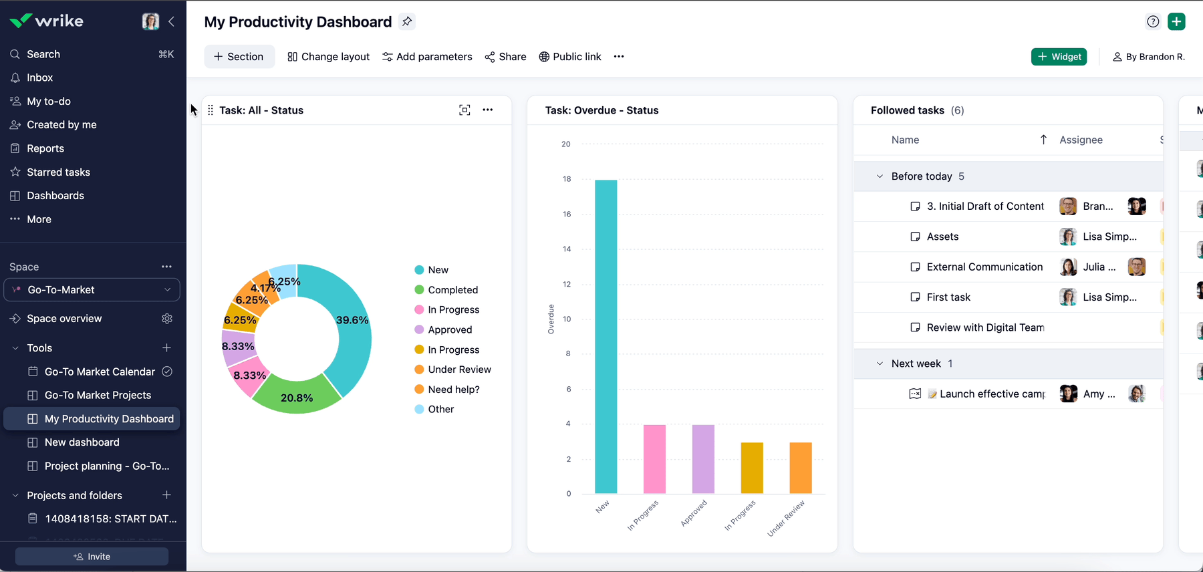Screen dimensions: 1203x572
Task: Open the Go-To-Market space dropdown
Action: click(92, 290)
